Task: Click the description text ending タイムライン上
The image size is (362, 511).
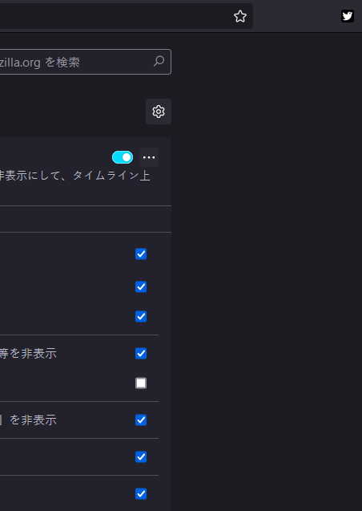Action: pos(74,176)
